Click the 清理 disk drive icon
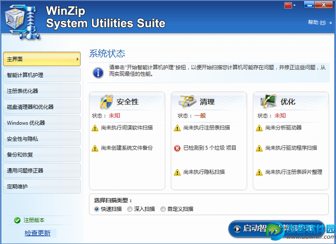 (x=187, y=101)
